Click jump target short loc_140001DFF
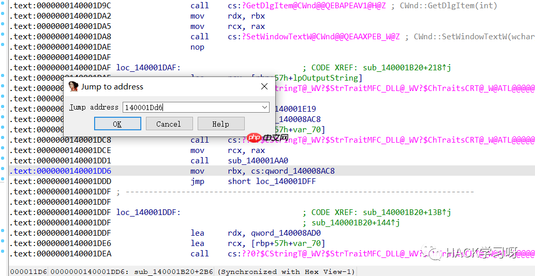This screenshot has width=535, height=276. pos(272,181)
